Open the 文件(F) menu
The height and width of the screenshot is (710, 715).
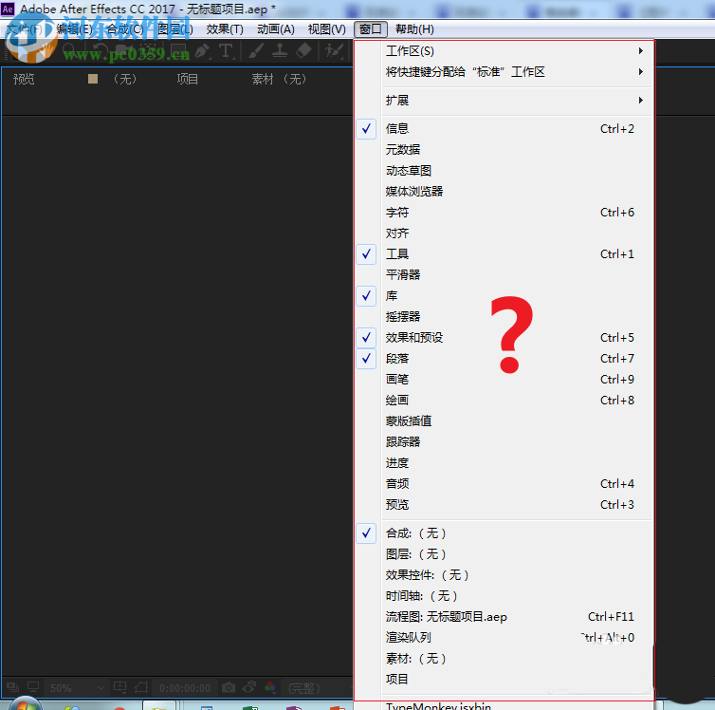click(x=24, y=29)
